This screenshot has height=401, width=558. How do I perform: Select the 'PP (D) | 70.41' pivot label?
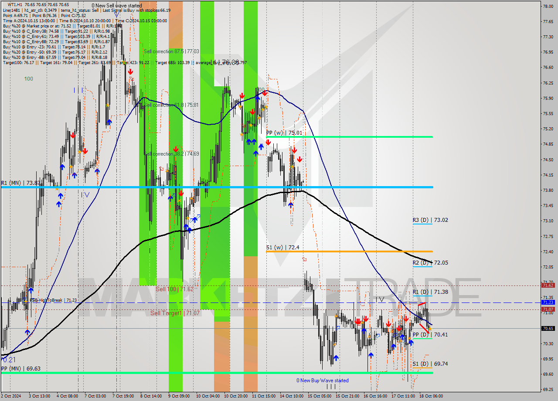[x=430, y=335]
